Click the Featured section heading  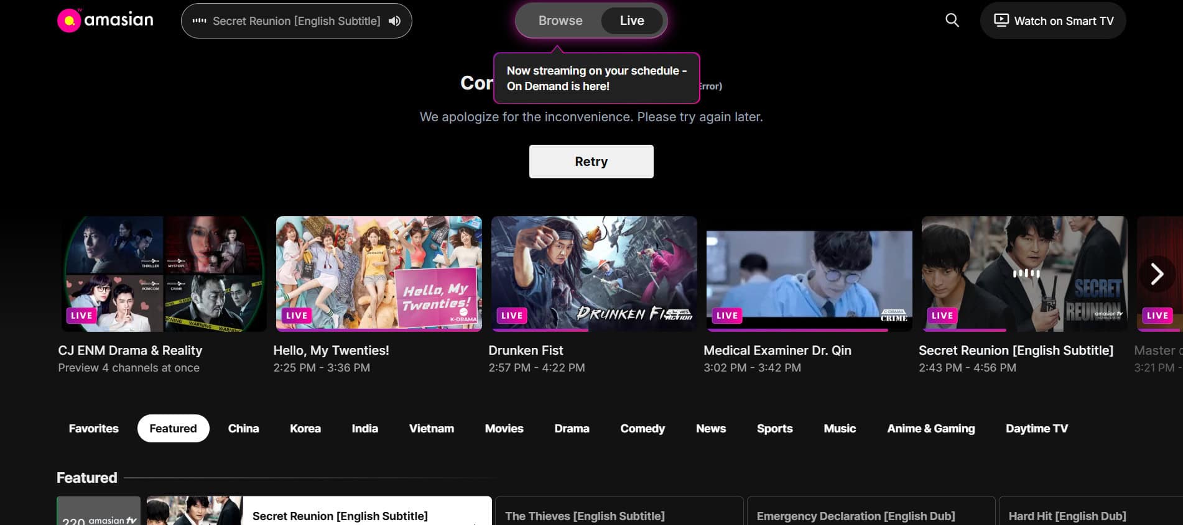click(x=87, y=478)
